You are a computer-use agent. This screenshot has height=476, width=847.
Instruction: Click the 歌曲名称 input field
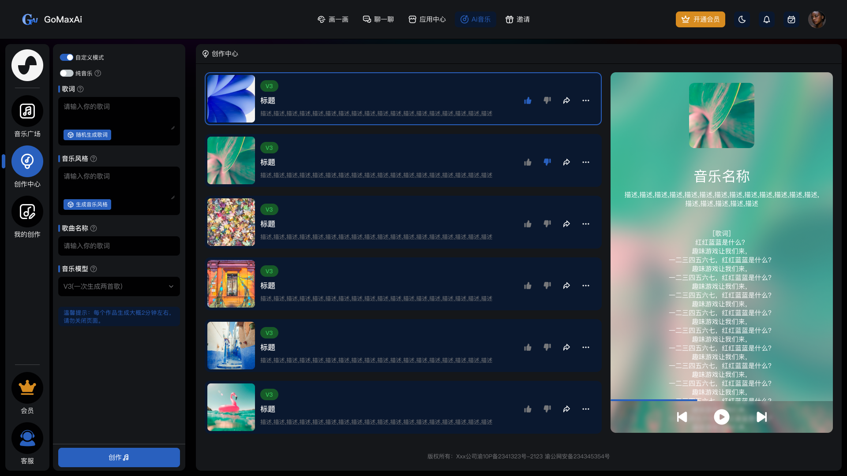(119, 246)
